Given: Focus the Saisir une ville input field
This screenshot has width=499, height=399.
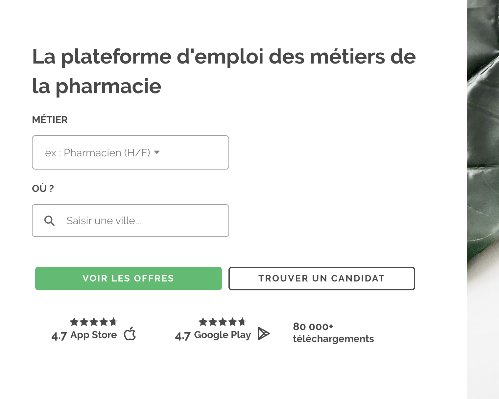Looking at the screenshot, I should (131, 221).
